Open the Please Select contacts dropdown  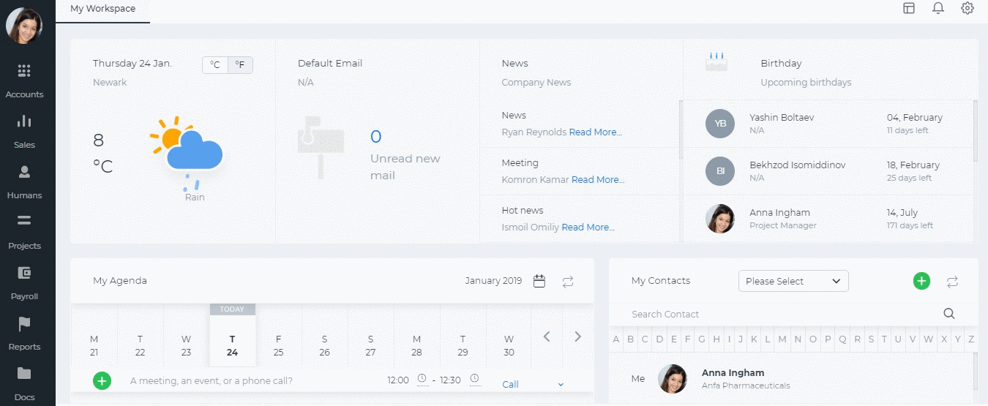click(793, 281)
